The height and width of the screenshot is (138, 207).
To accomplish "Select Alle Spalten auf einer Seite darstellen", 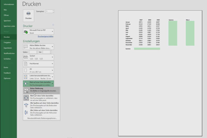I will point(41,105).
